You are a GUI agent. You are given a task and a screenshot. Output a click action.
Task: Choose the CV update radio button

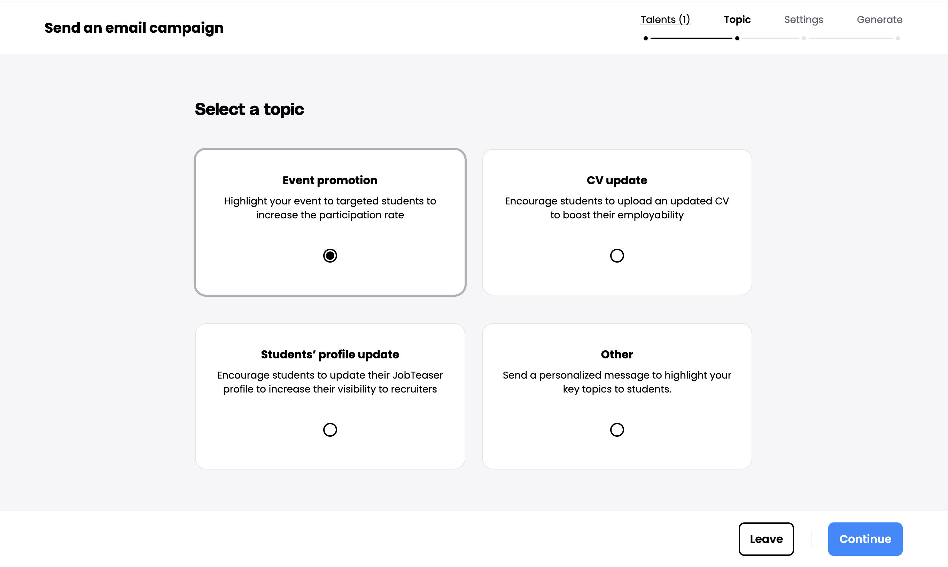[617, 256]
